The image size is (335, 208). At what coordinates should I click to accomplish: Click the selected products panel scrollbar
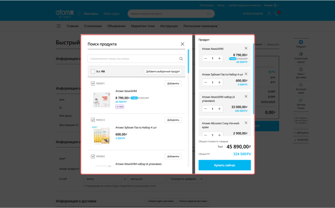pos(254,79)
